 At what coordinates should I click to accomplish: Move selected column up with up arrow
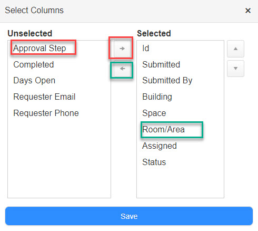click(x=235, y=49)
